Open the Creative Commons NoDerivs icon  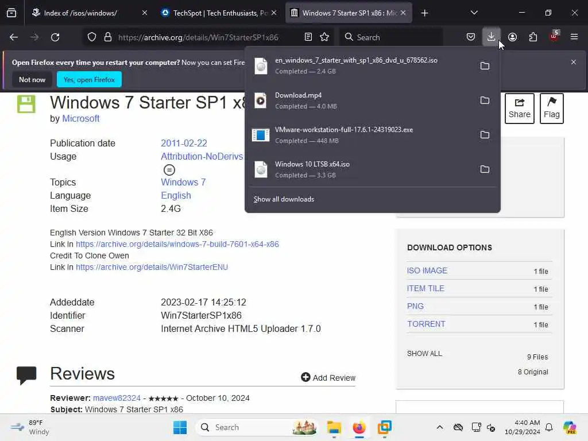[x=169, y=170]
